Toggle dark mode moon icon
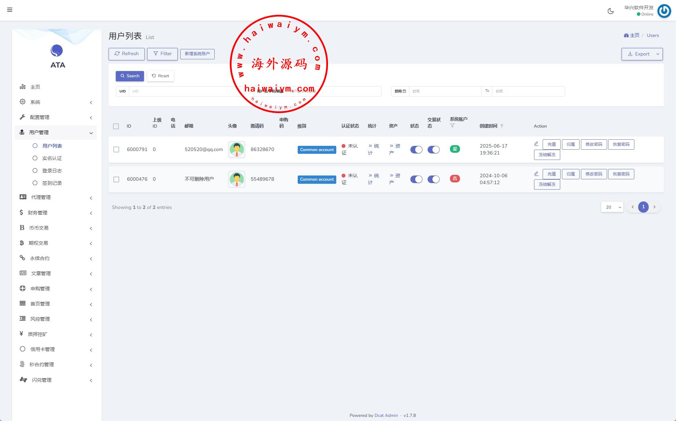The height and width of the screenshot is (421, 676). coord(611,11)
